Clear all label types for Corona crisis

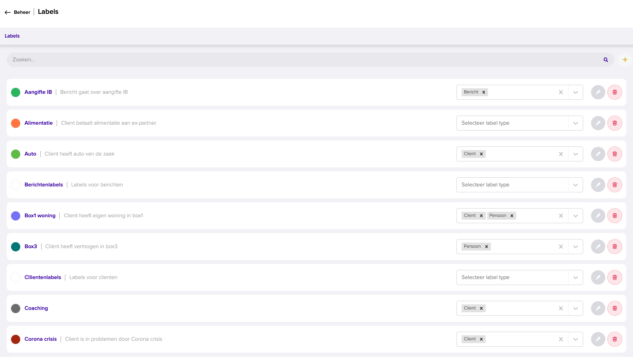point(561,339)
